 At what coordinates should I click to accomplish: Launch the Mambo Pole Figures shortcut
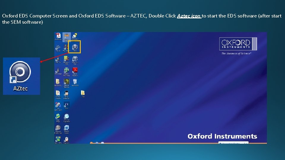pos(66,71)
